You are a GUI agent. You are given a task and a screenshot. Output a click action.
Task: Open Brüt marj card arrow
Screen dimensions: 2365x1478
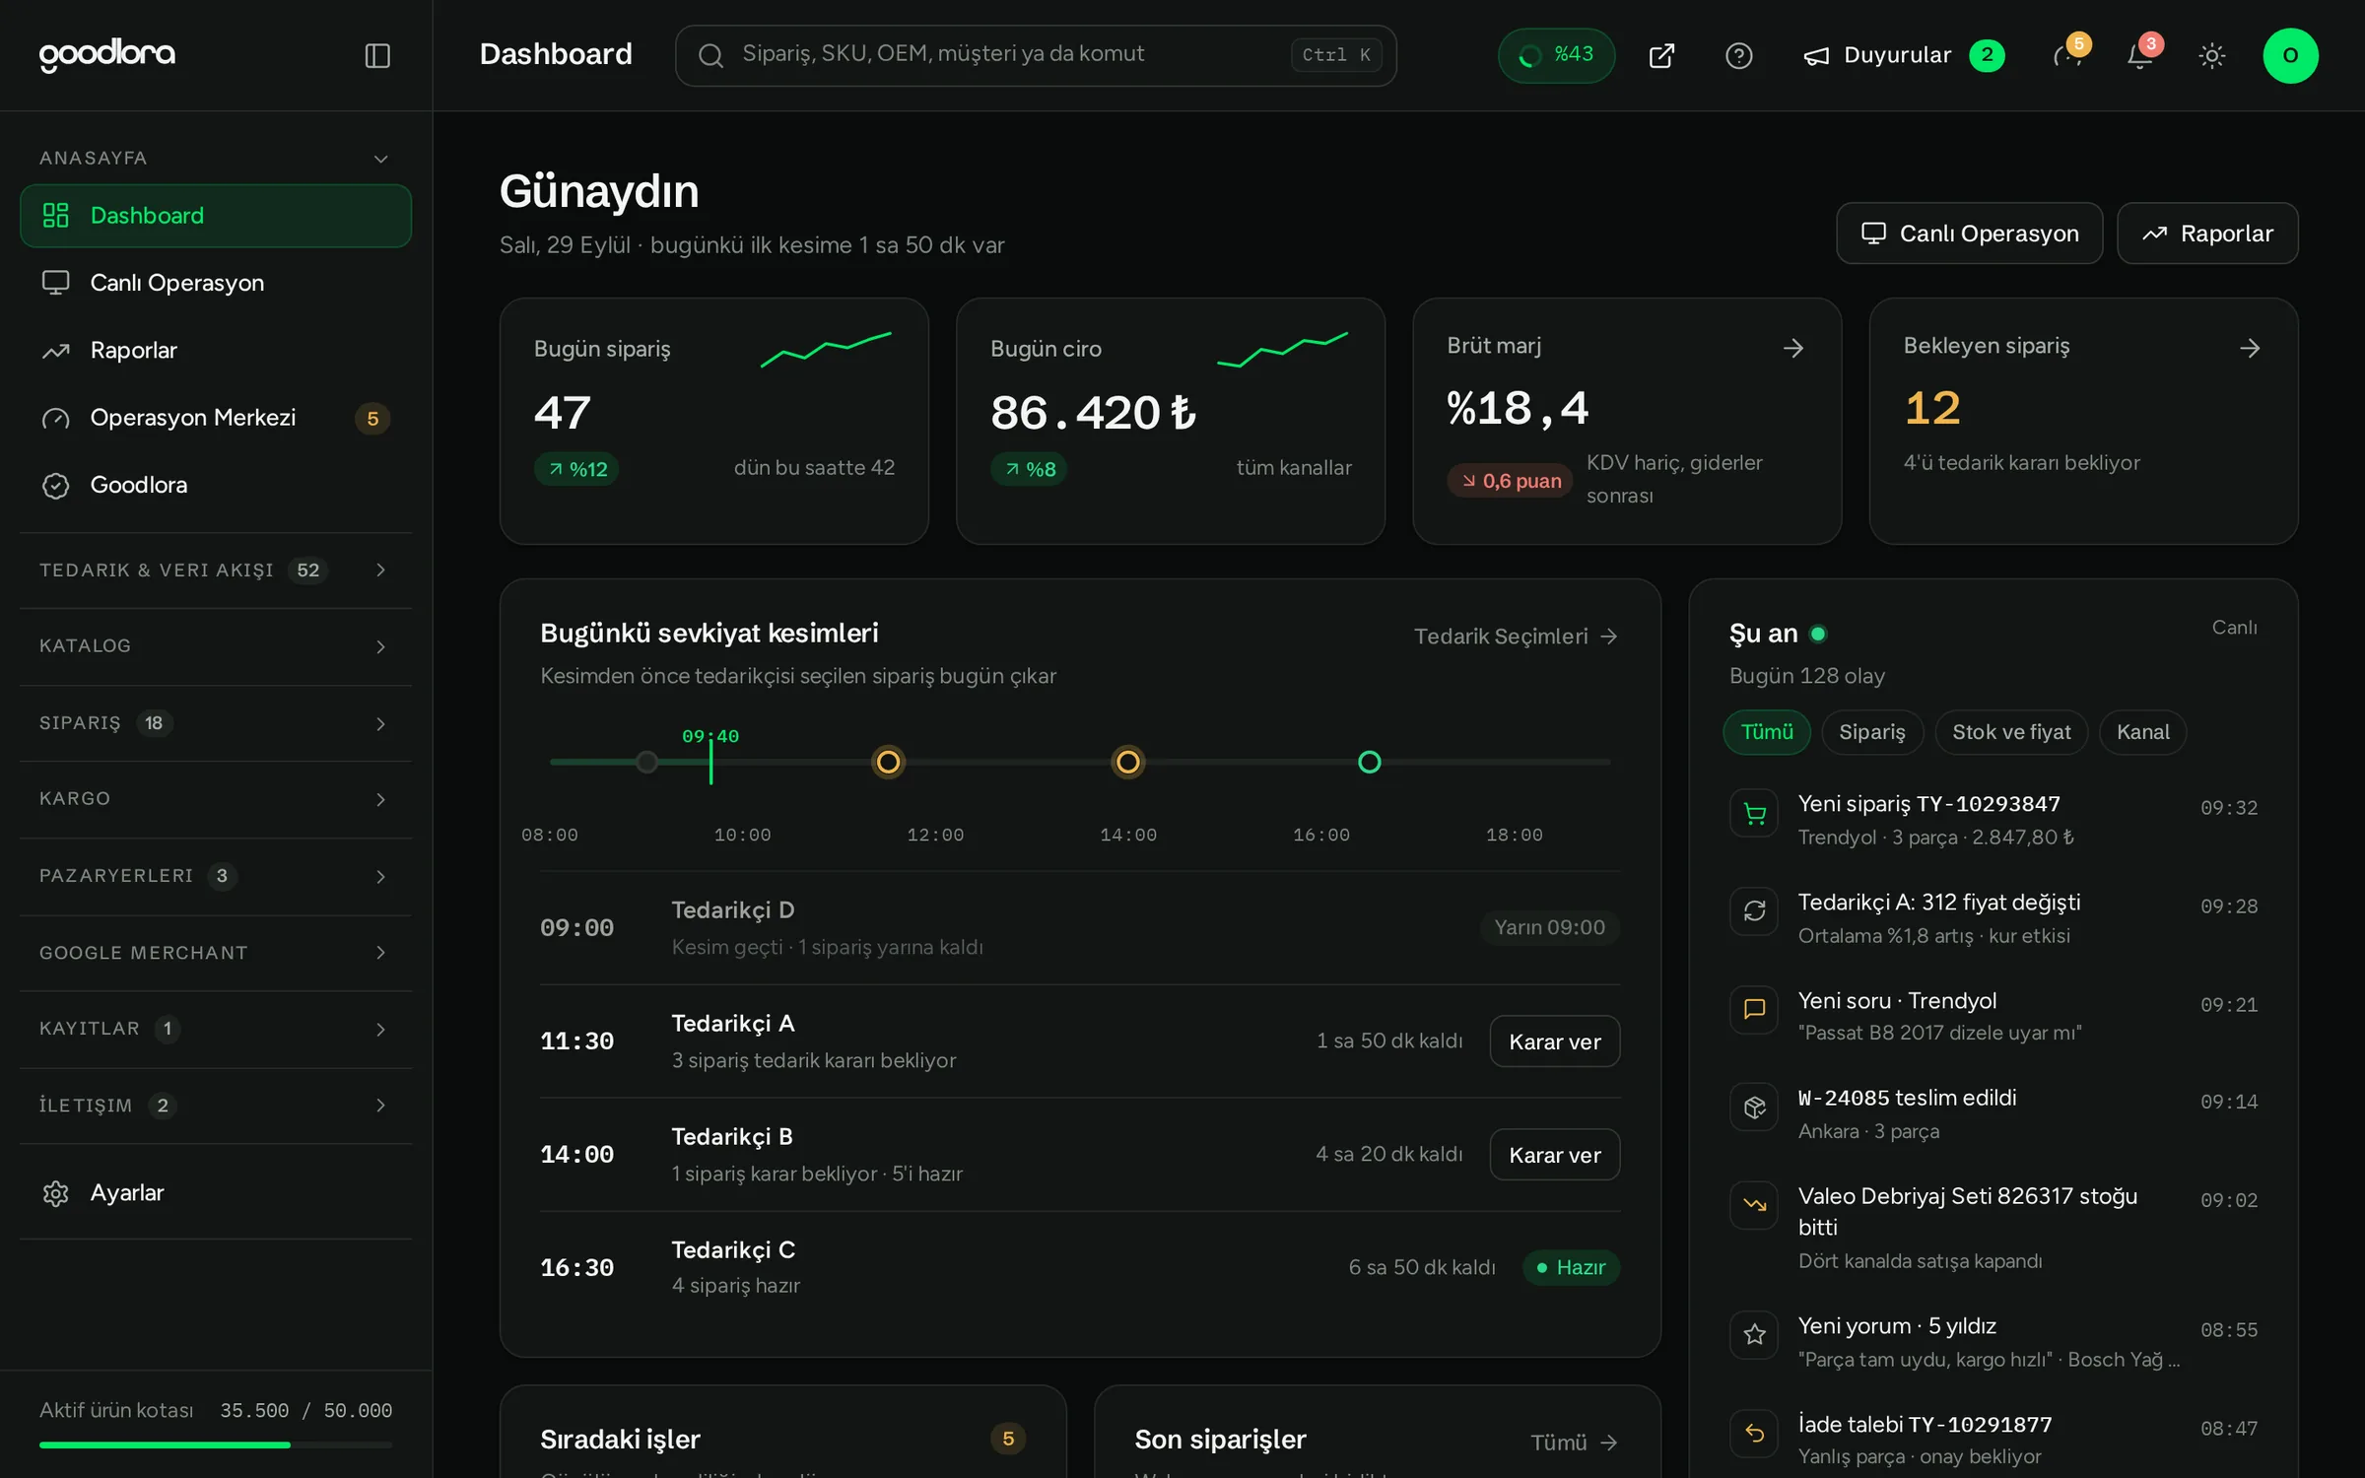pos(1793,348)
